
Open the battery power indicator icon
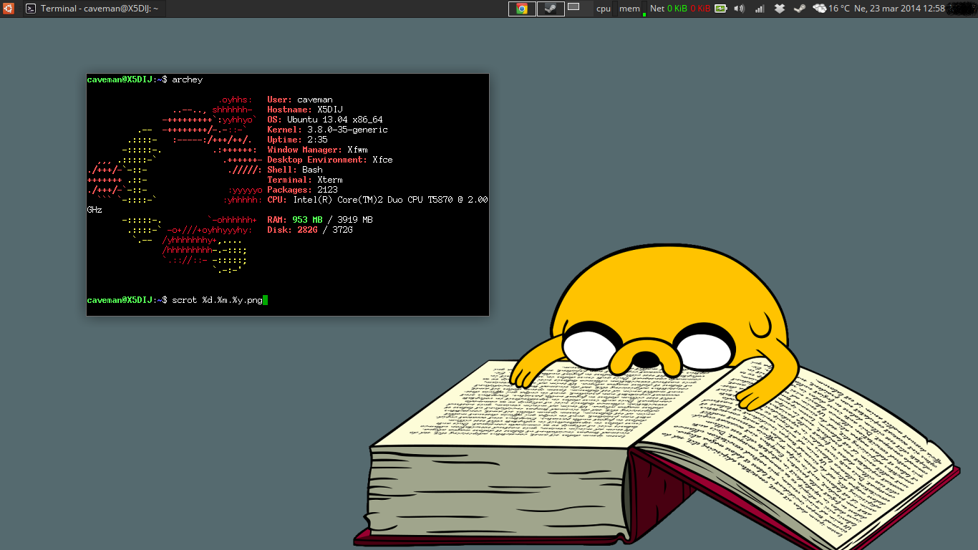(x=721, y=9)
